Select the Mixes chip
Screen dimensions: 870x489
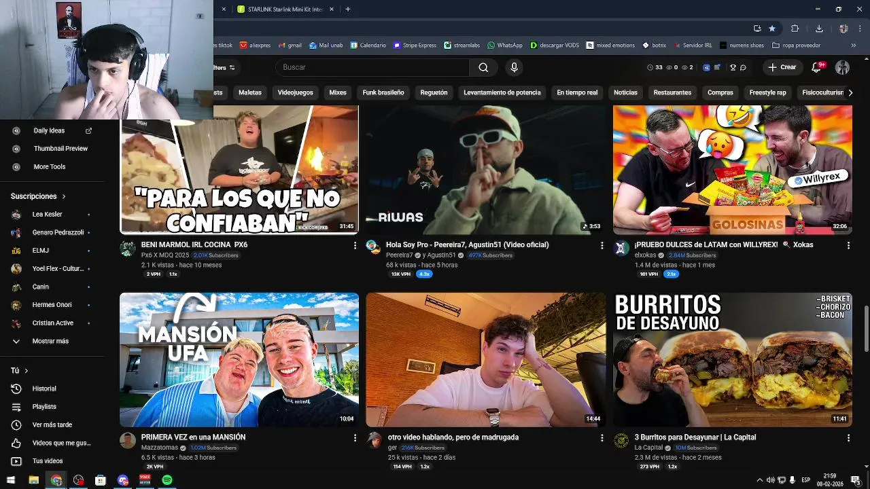pyautogui.click(x=338, y=92)
